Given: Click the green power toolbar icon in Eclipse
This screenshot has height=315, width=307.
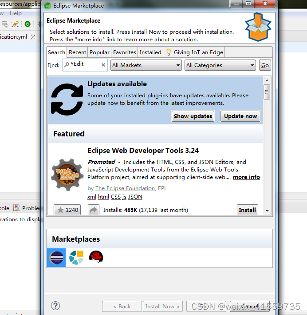Looking at the screenshot, I should [x=28, y=24].
